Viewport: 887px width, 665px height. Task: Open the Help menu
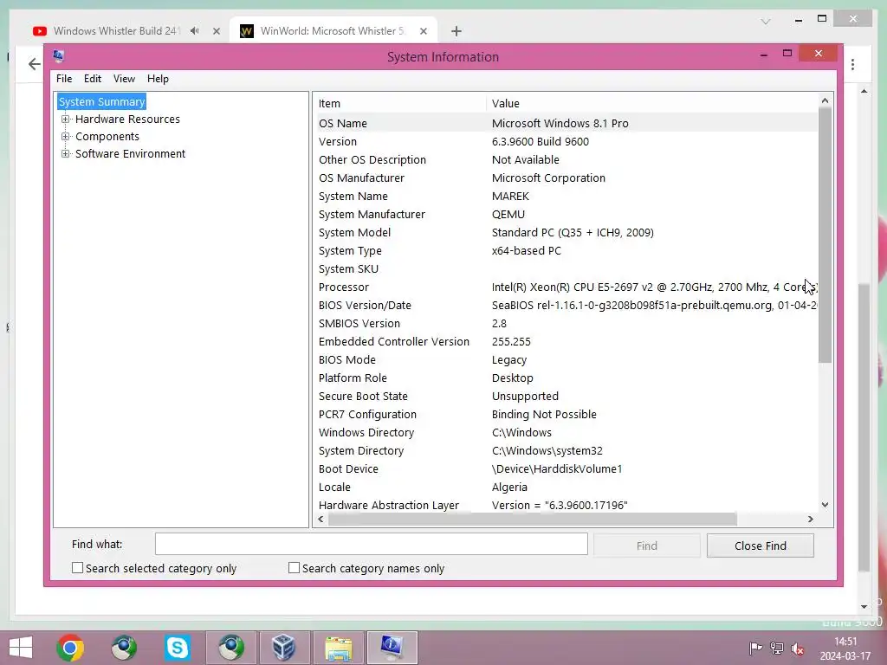[x=158, y=79]
